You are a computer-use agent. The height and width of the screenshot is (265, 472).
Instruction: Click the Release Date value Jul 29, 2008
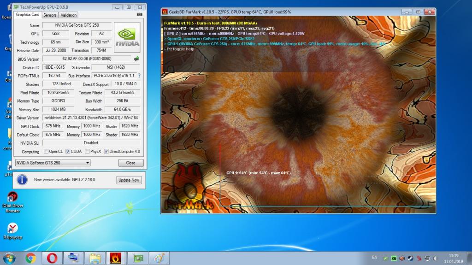pyautogui.click(x=56, y=50)
